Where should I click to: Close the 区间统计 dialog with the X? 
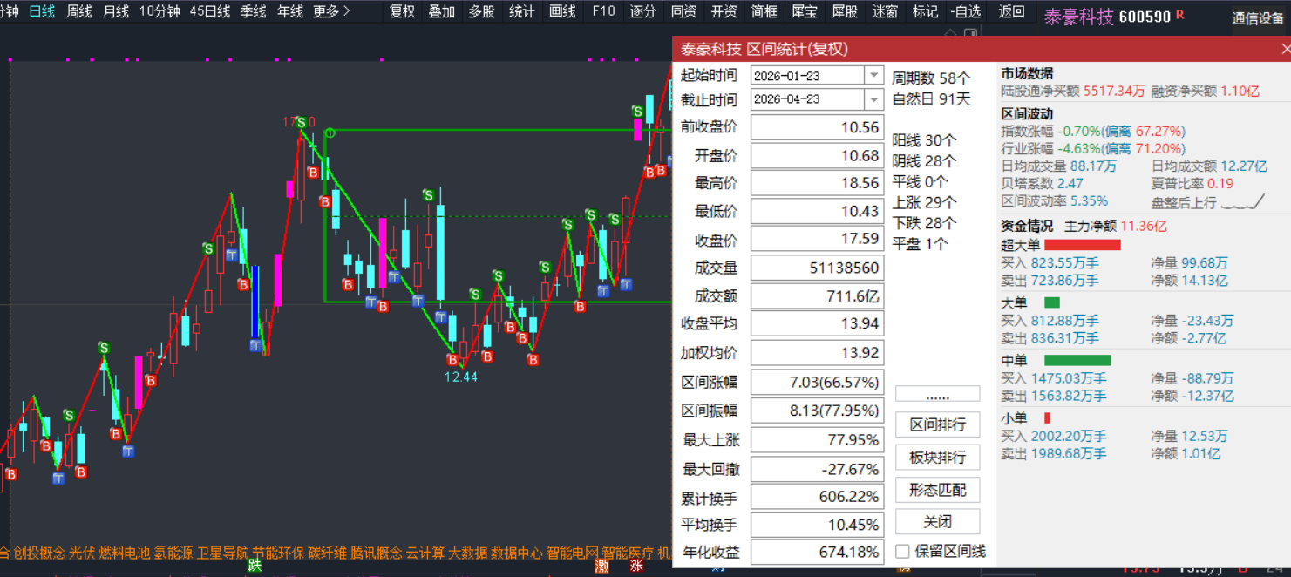[x=1285, y=49]
